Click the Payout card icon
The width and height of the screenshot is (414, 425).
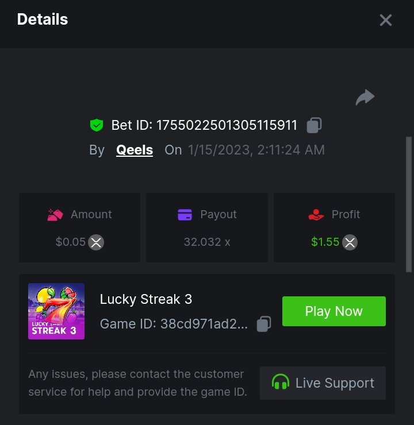(x=185, y=215)
